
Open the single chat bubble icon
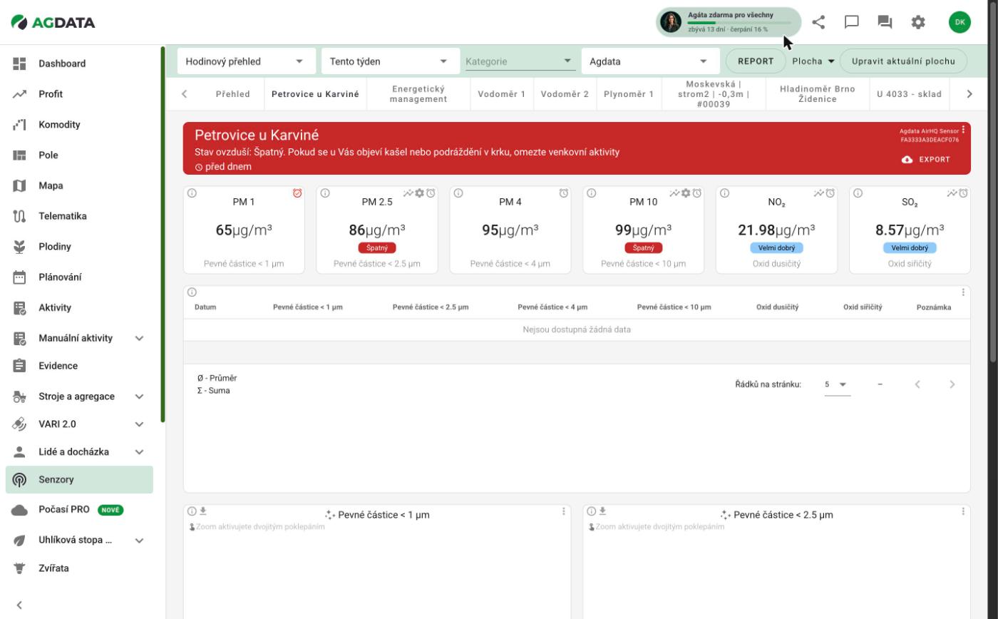852,22
